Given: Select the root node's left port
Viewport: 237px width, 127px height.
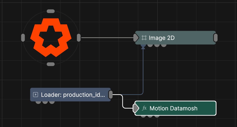Looking at the screenshot, I should pos(23,38).
